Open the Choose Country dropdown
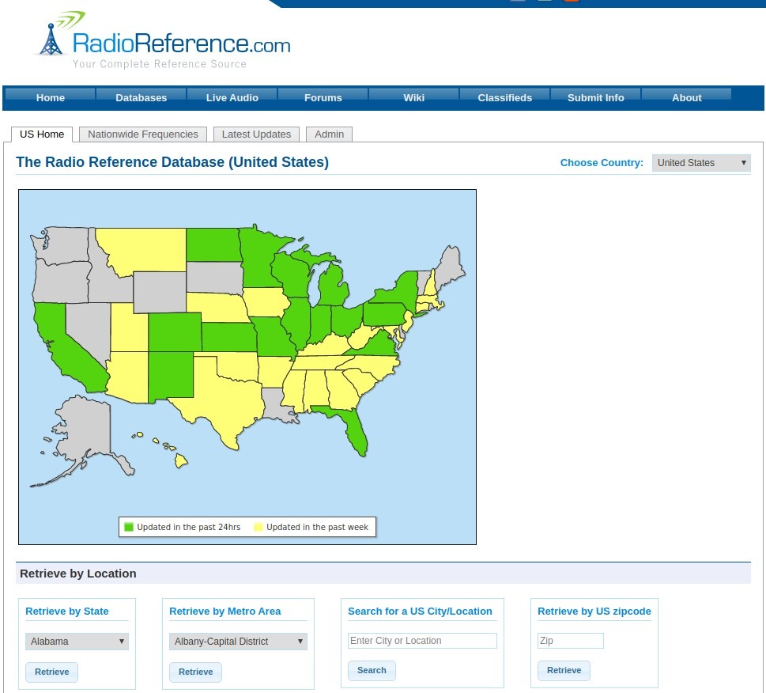This screenshot has width=766, height=693. (x=700, y=163)
